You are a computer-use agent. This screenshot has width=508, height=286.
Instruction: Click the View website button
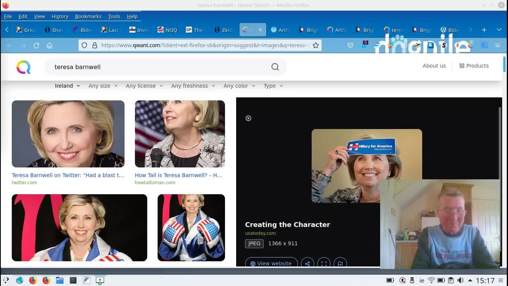click(271, 263)
